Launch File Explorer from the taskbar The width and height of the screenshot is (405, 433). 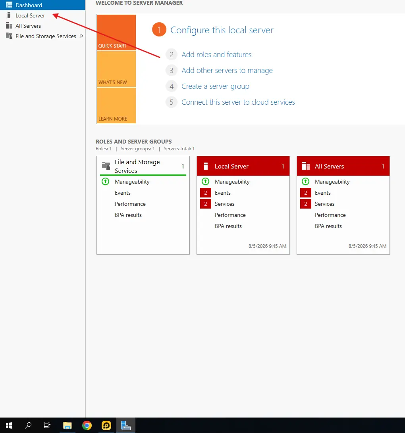[x=67, y=425]
